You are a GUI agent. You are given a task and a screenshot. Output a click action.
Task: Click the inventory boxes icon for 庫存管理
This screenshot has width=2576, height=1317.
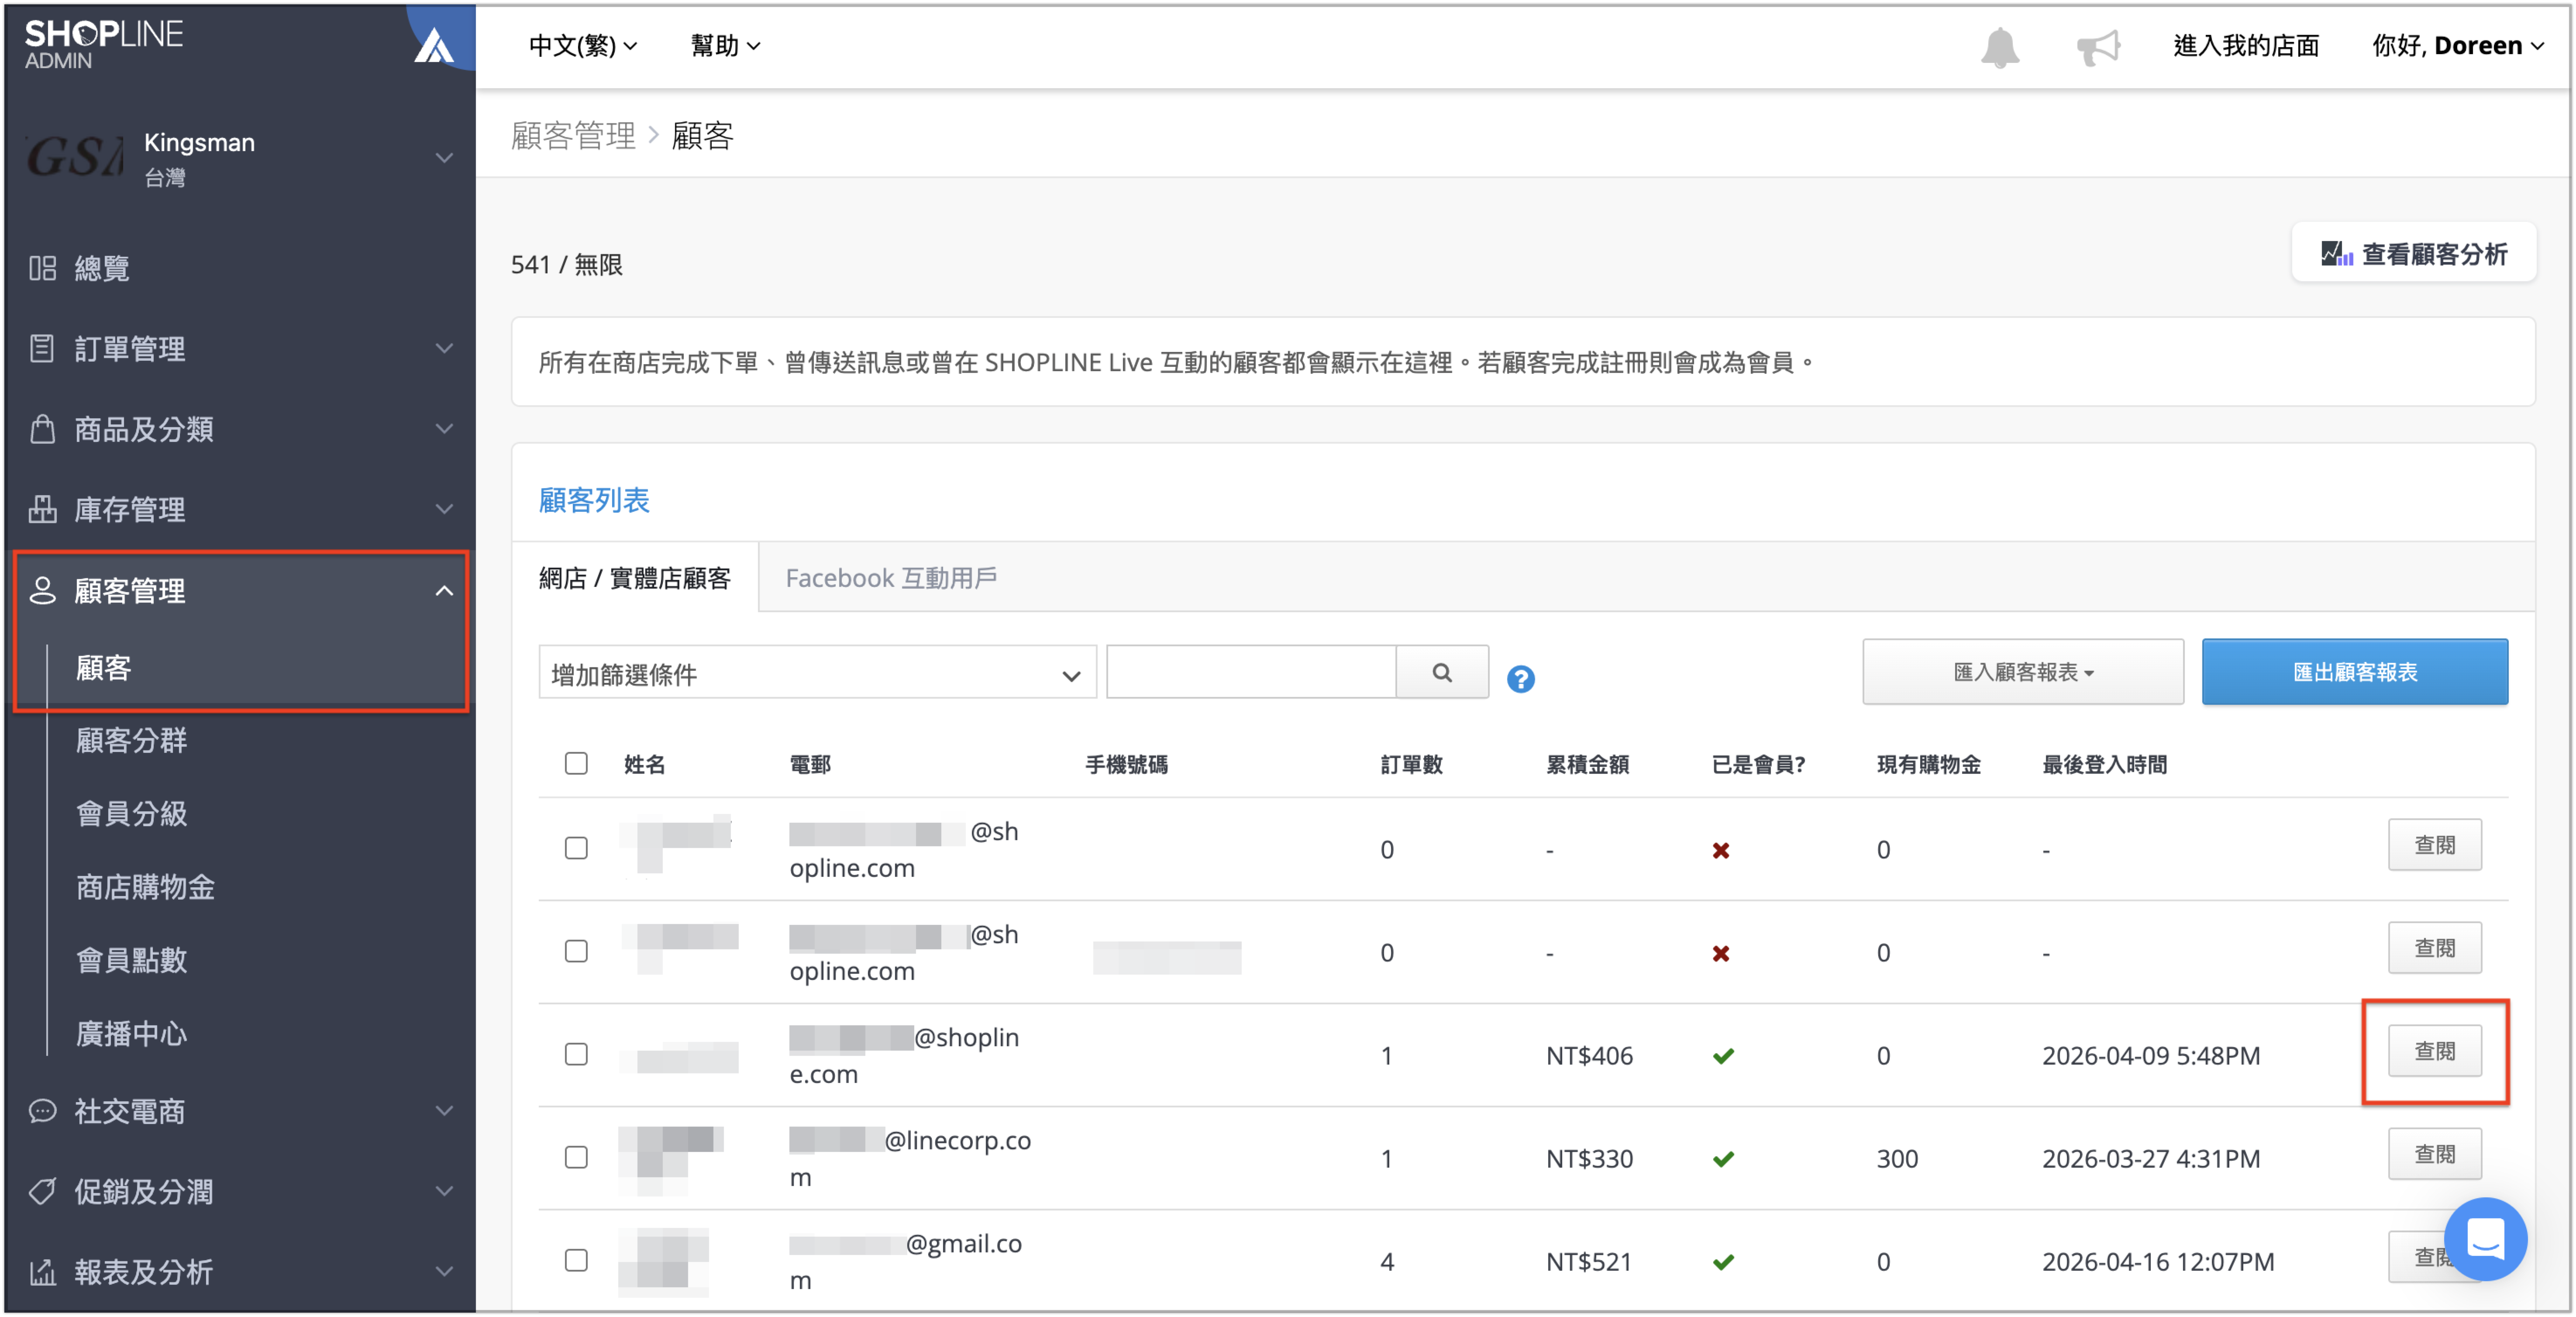pyautogui.click(x=42, y=509)
